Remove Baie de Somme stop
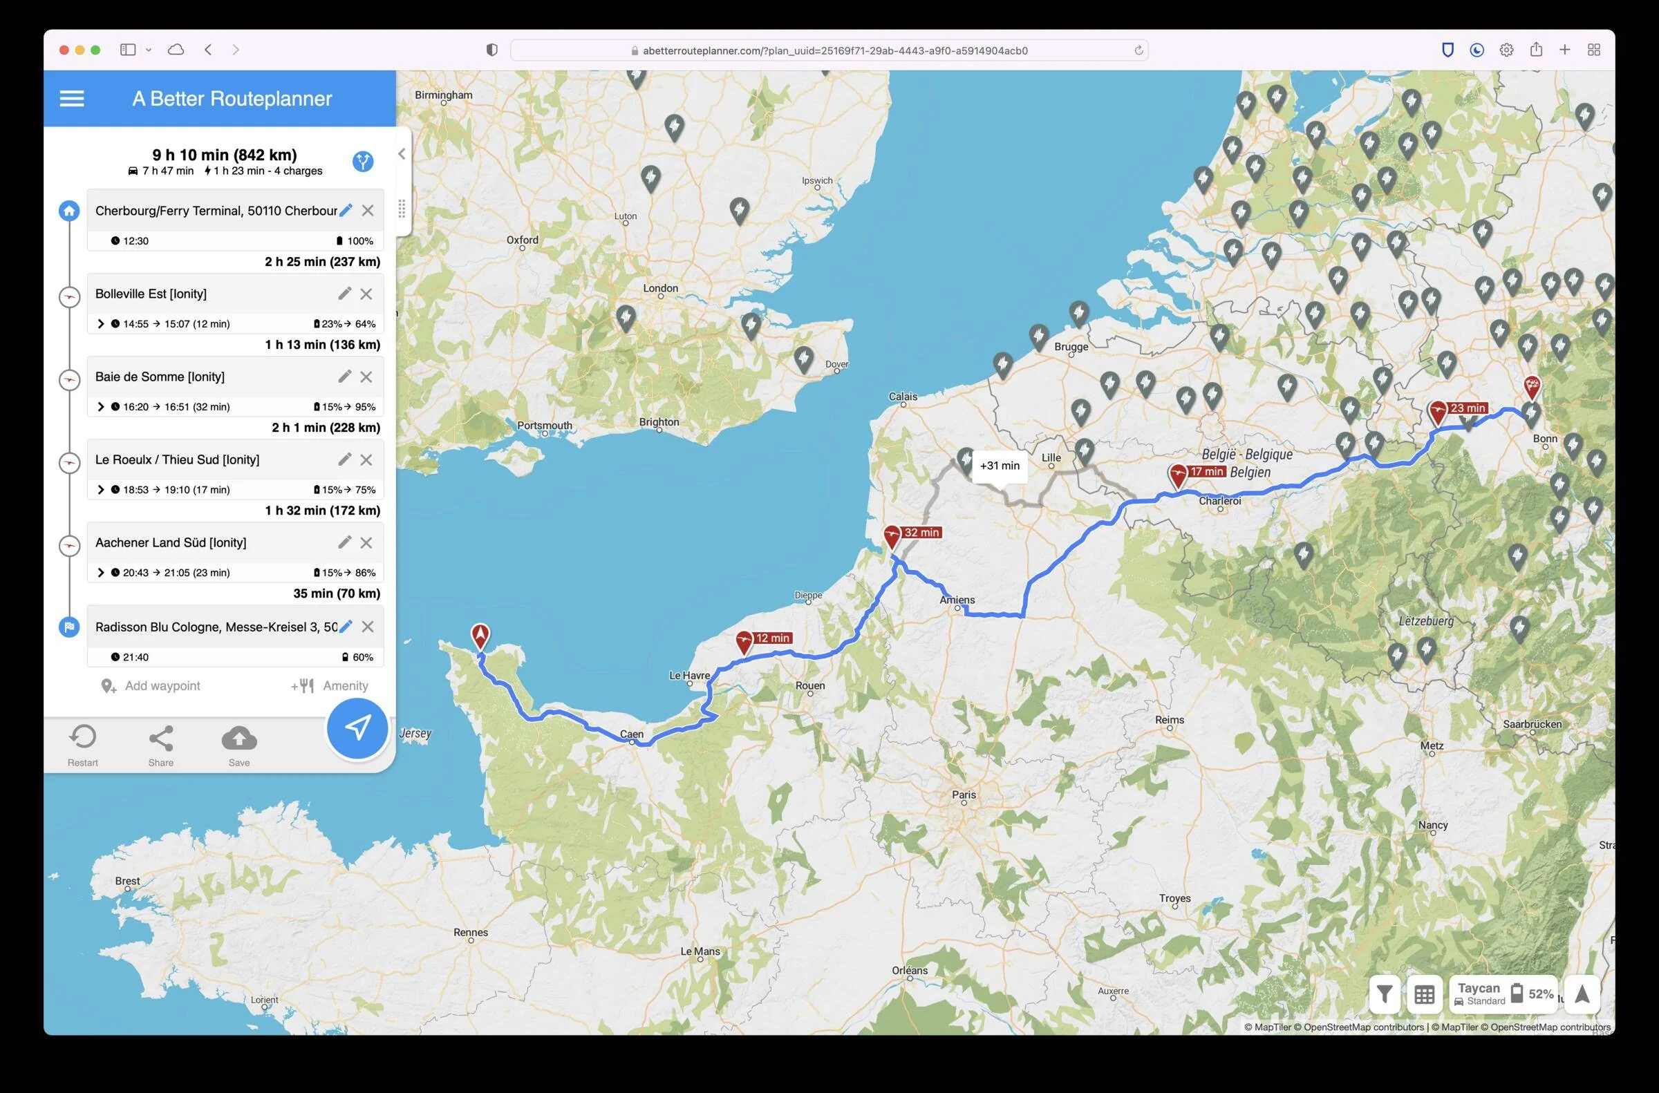The height and width of the screenshot is (1093, 1659). click(x=366, y=377)
